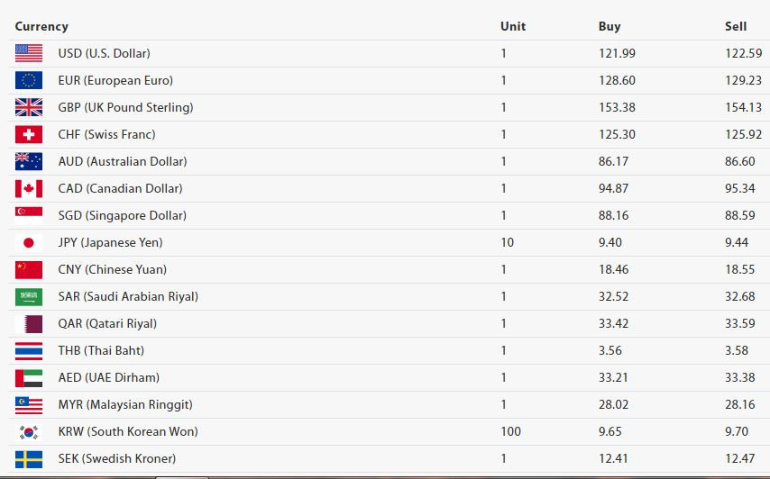Click the Swiss flag icon
This screenshot has height=479, width=770.
(x=29, y=134)
